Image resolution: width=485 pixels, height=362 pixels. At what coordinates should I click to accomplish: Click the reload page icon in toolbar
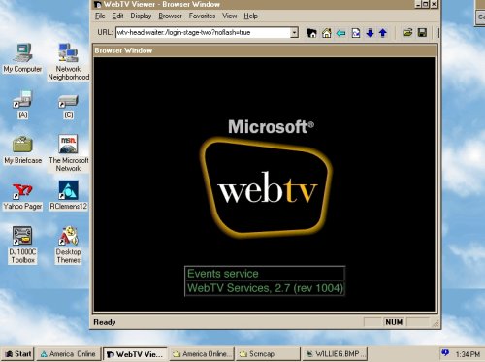click(356, 33)
